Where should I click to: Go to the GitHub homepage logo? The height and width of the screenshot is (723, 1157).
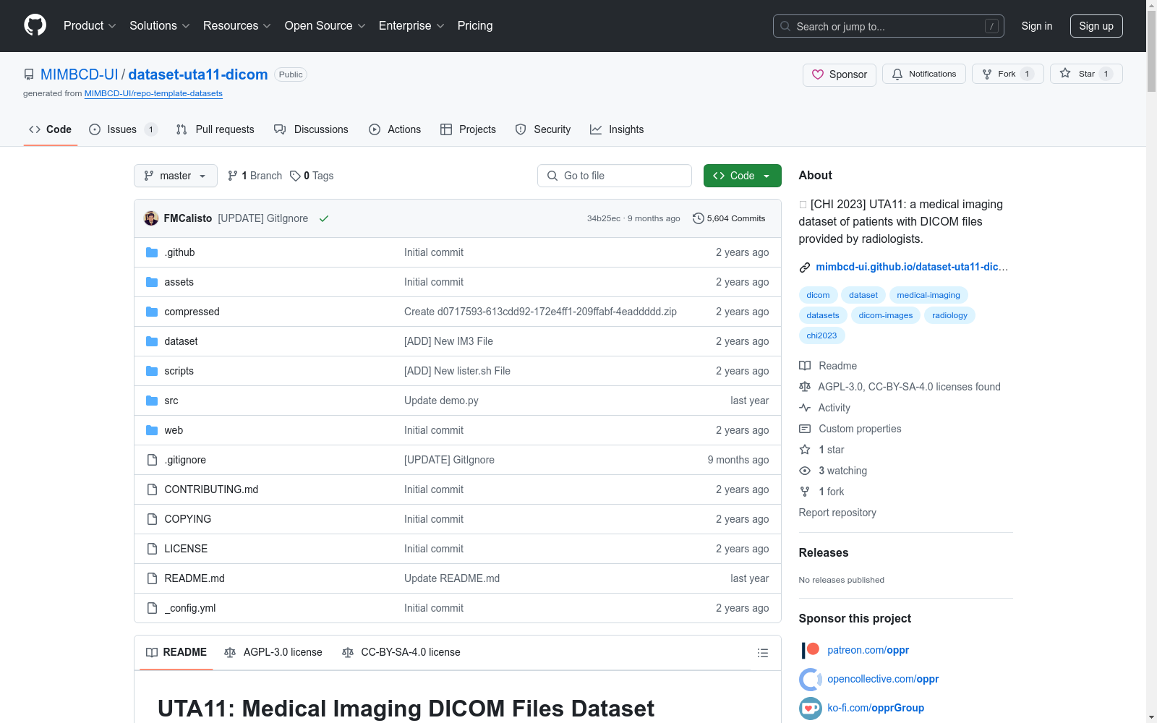tap(35, 25)
